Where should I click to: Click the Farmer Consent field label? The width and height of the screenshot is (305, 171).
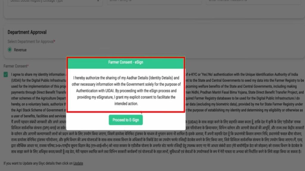pos(15,66)
